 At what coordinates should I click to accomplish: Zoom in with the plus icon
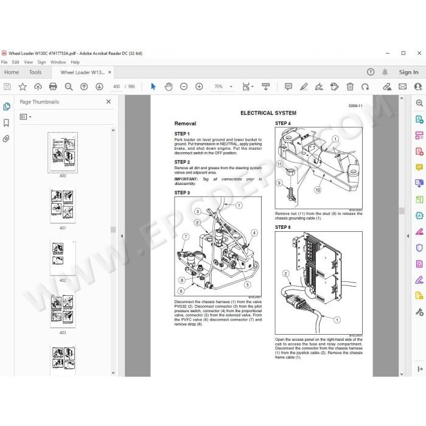point(199,86)
